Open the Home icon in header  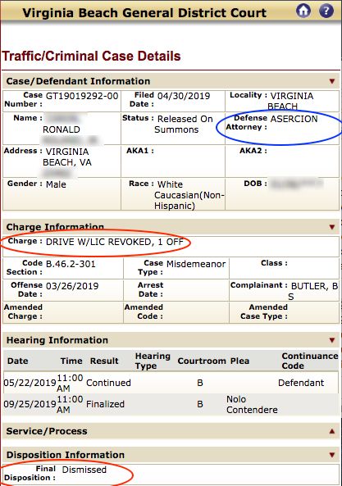(303, 11)
